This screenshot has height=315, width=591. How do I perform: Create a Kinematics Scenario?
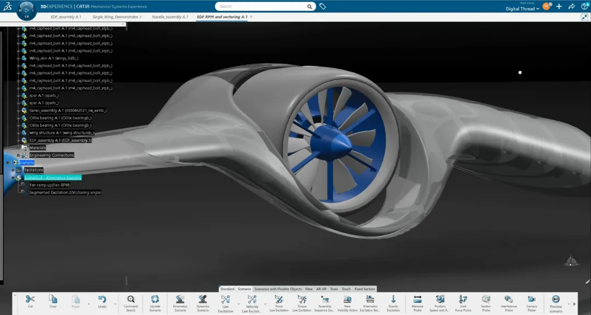(180, 303)
